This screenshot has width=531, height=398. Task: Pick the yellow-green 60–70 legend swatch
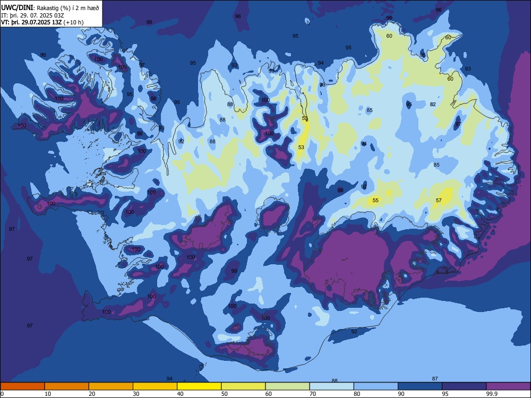pyautogui.click(x=287, y=386)
